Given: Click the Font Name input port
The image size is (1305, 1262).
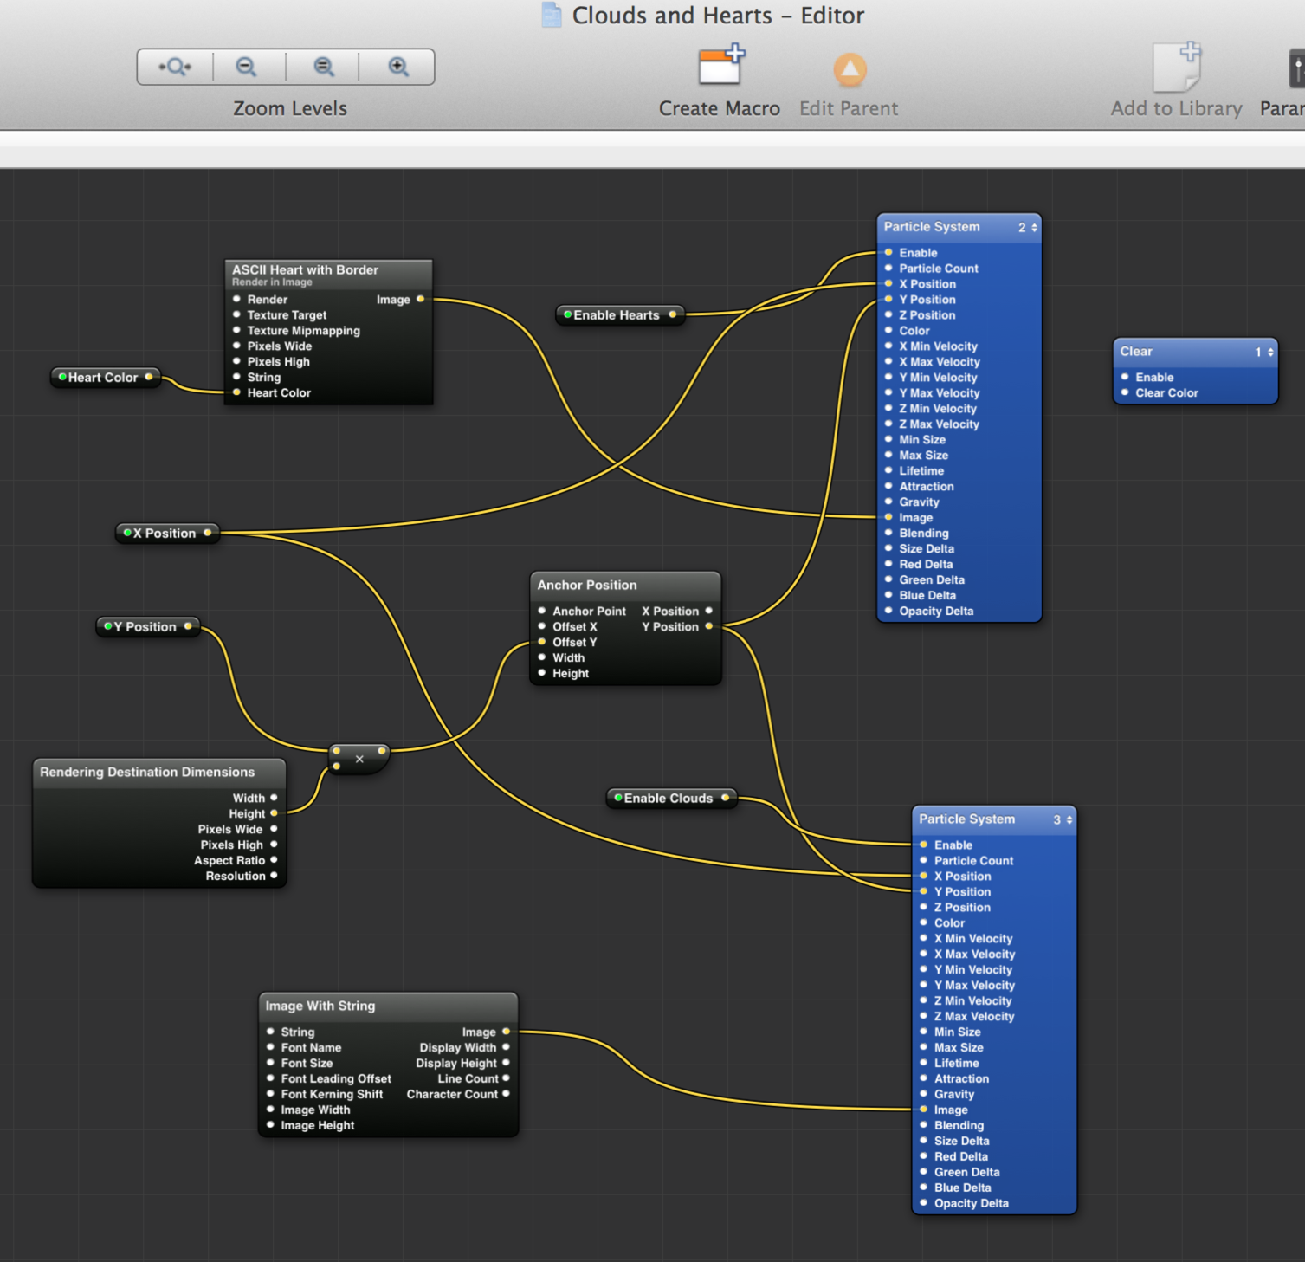Looking at the screenshot, I should coord(271,1048).
